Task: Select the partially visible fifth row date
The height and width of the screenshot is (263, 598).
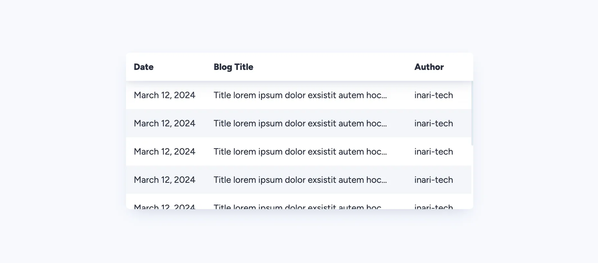Action: coord(165,206)
